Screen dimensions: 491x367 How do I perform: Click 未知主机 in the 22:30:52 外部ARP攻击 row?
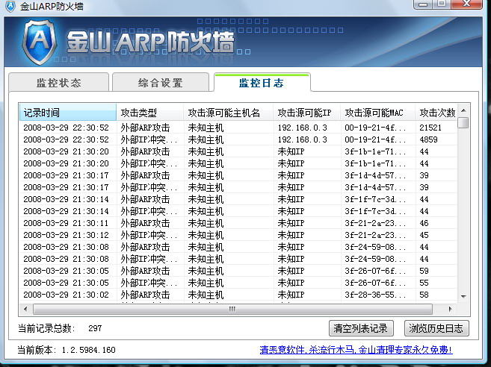pyautogui.click(x=206, y=128)
